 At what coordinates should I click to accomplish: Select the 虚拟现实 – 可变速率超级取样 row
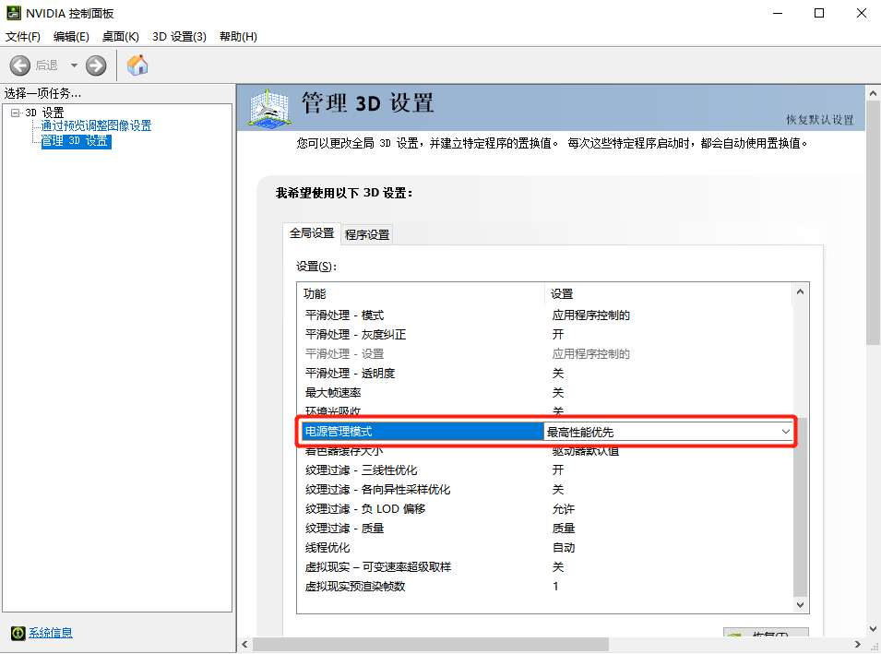tap(544, 567)
